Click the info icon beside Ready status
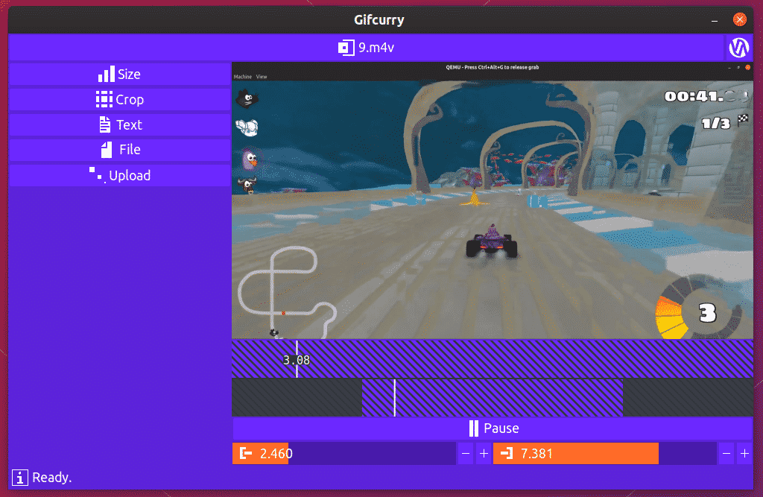The width and height of the screenshot is (763, 497). (20, 478)
